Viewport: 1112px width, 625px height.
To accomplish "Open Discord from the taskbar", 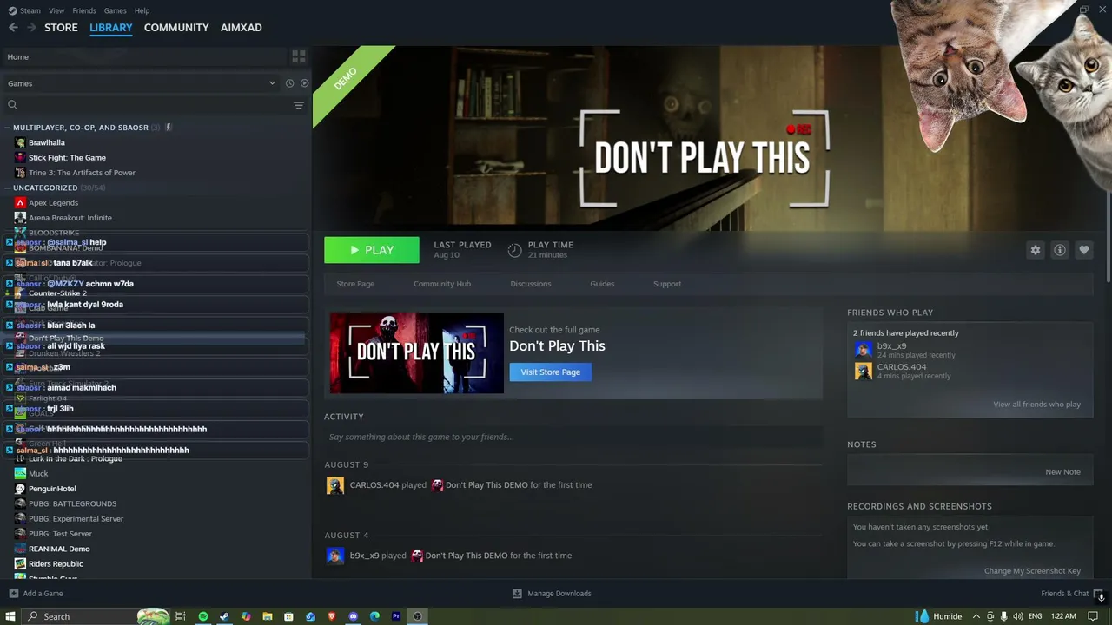I will [354, 616].
